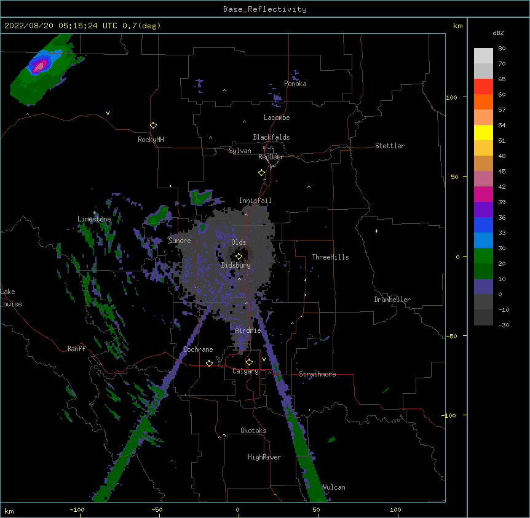Click the Olds city label
This screenshot has height=518, width=530.
(x=239, y=242)
